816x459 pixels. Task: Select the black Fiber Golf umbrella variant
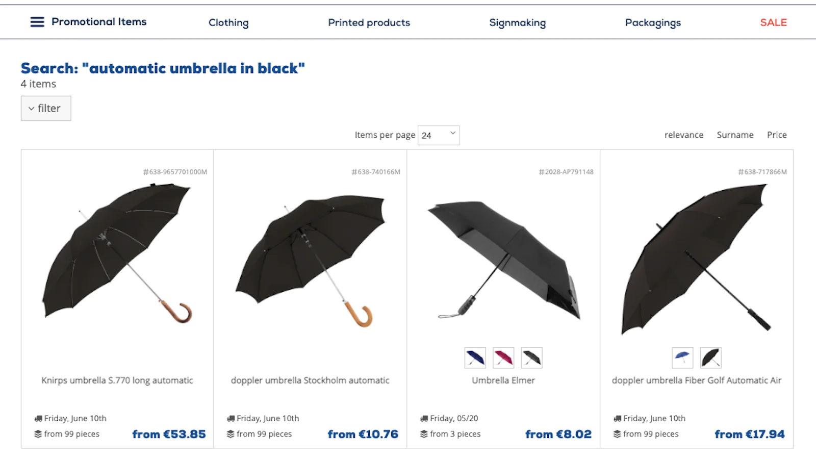click(710, 358)
